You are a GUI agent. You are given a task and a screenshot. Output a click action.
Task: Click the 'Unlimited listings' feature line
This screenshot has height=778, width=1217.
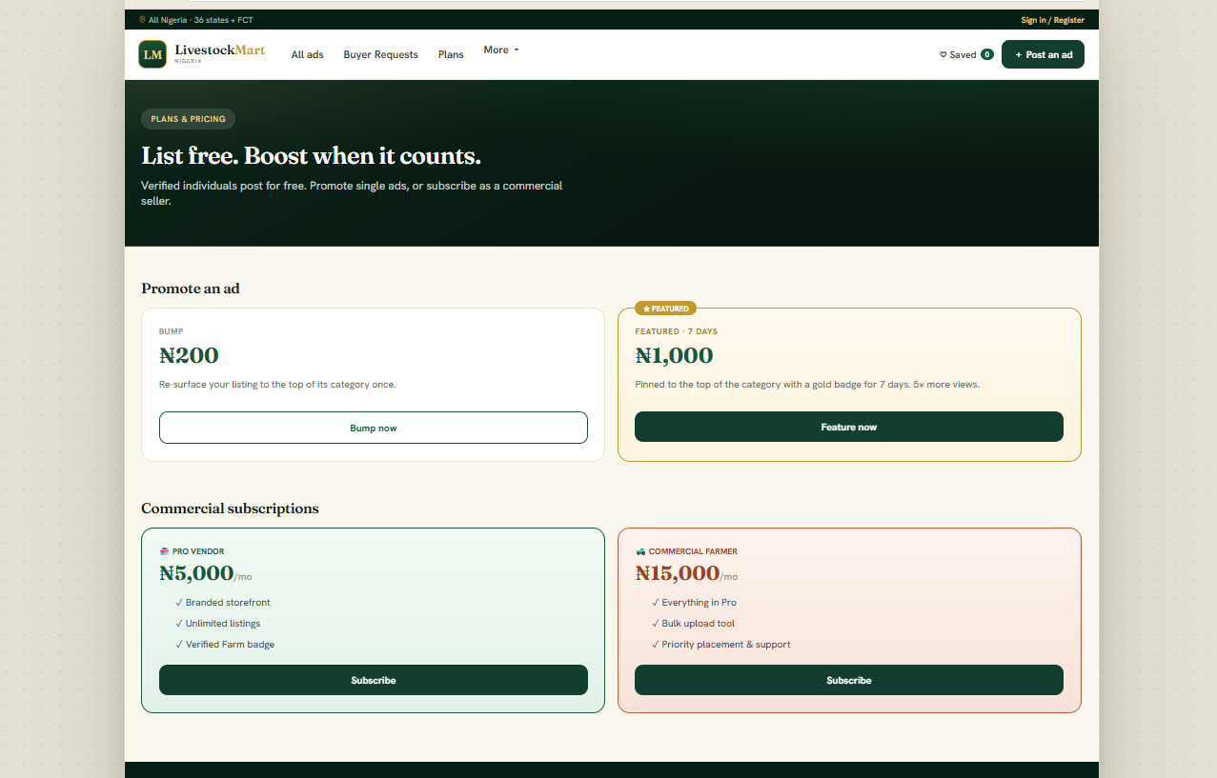(x=218, y=623)
